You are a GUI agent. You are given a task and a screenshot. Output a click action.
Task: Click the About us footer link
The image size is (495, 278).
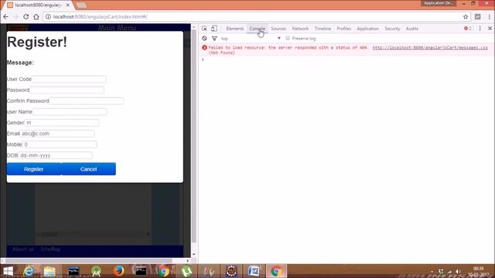click(23, 249)
